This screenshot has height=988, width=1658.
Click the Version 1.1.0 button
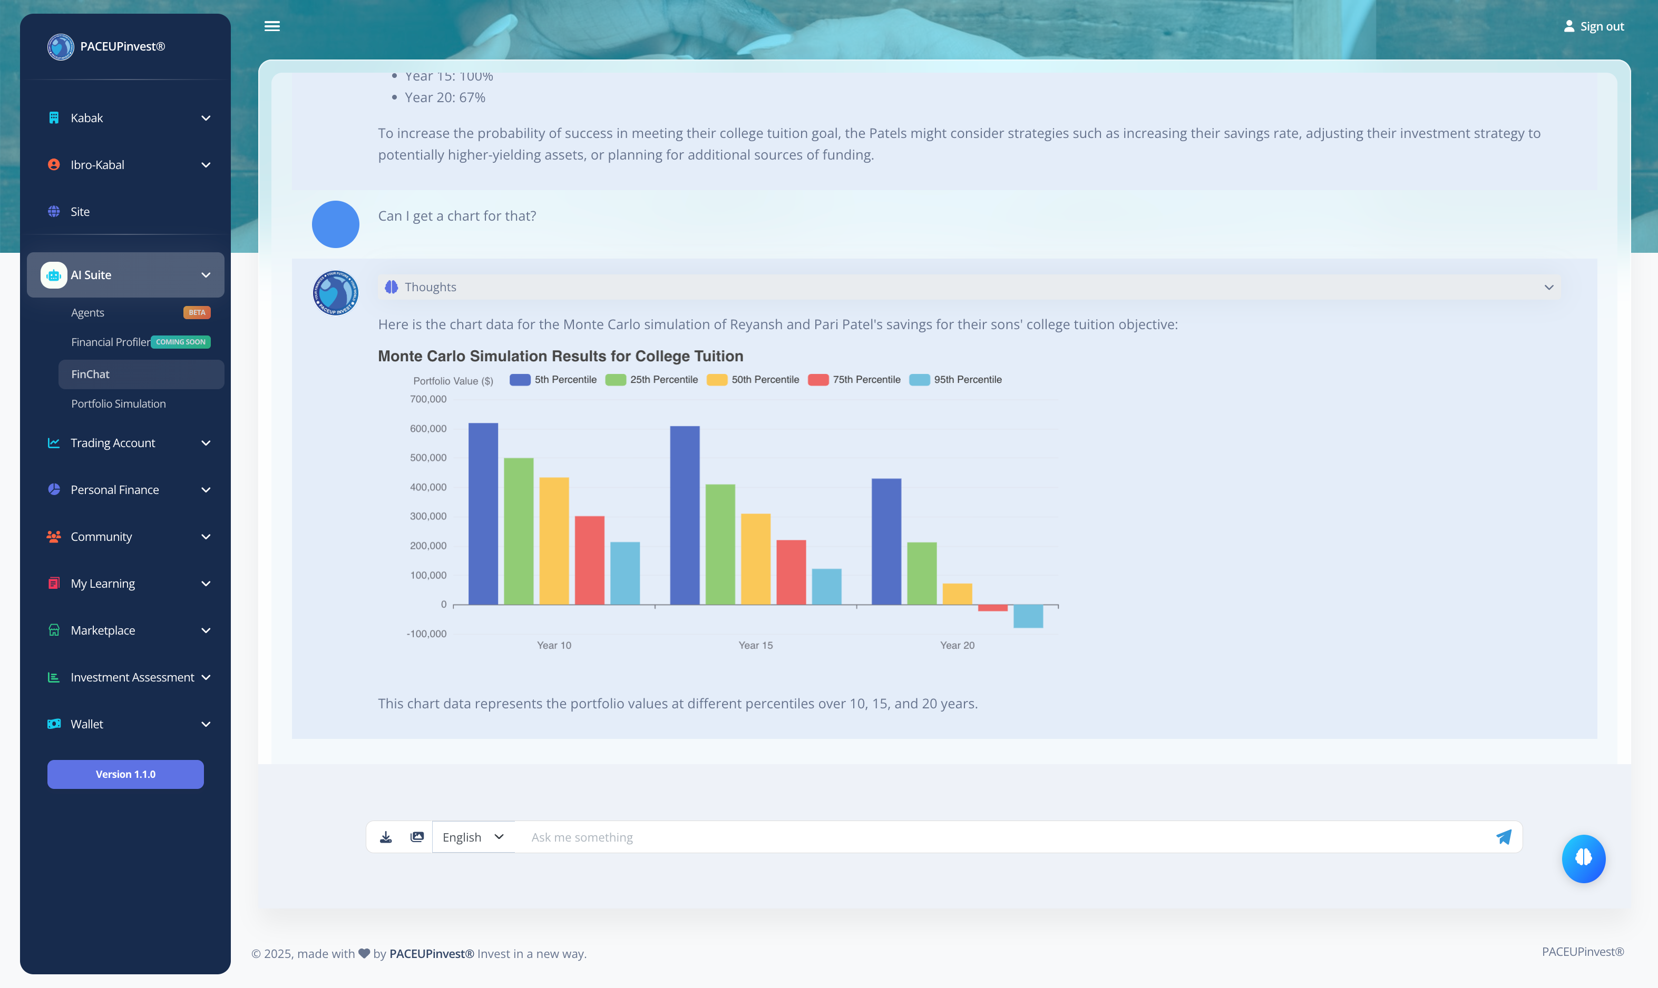(x=125, y=774)
